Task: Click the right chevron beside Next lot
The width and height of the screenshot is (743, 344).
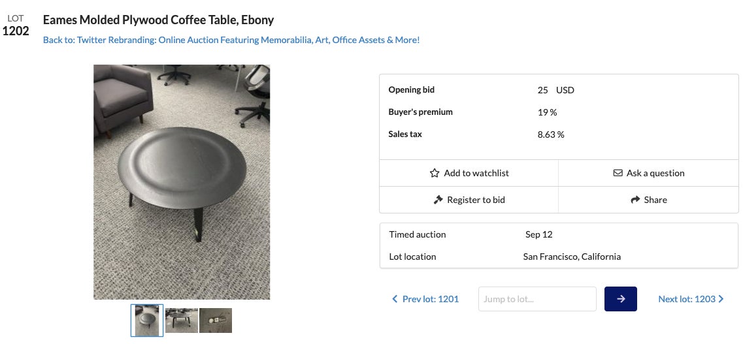Action: coord(721,299)
